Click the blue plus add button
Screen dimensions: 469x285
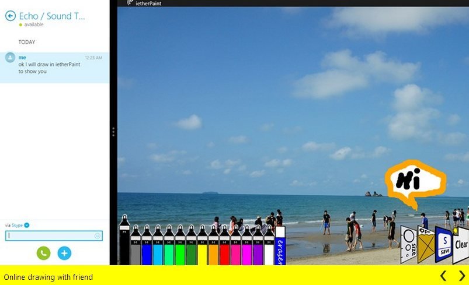tap(64, 253)
